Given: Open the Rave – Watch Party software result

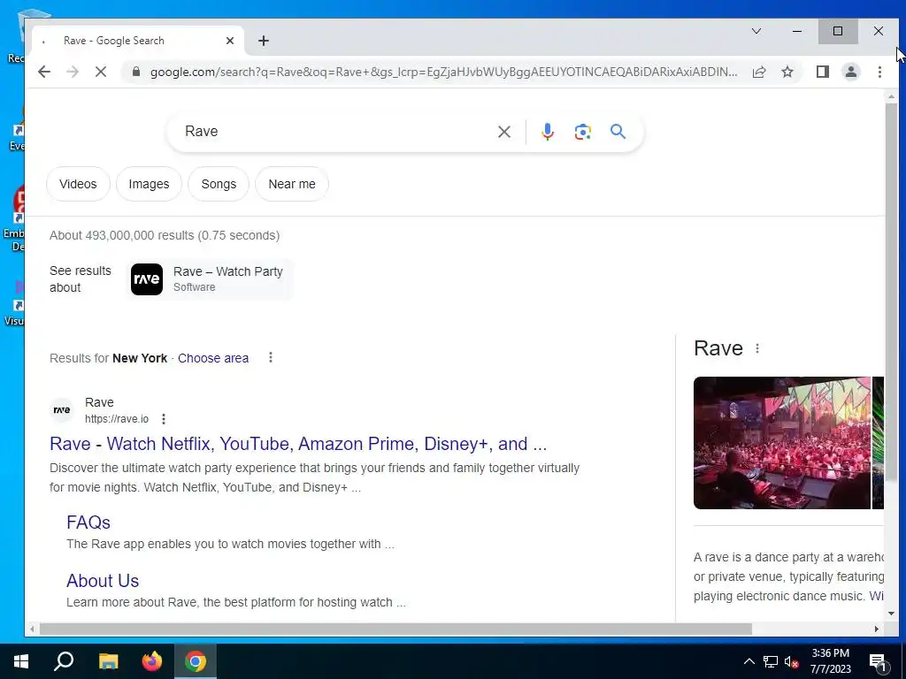Looking at the screenshot, I should tap(210, 279).
